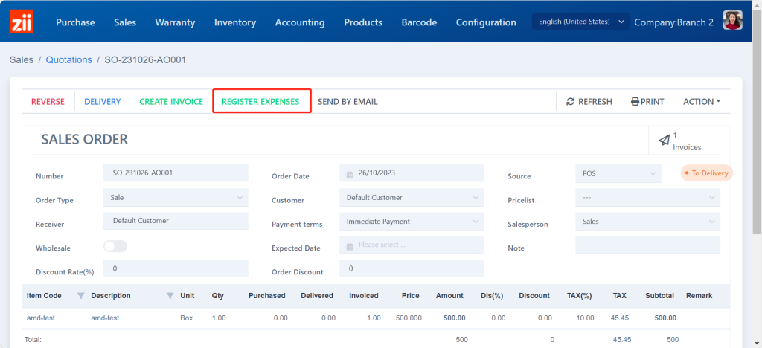This screenshot has width=762, height=348.
Task: Go to Quotations breadcrumb link
Action: (69, 59)
